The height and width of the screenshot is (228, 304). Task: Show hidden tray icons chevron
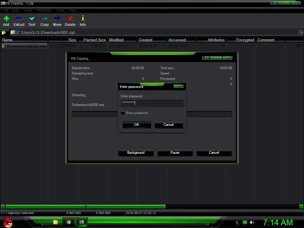click(x=237, y=223)
